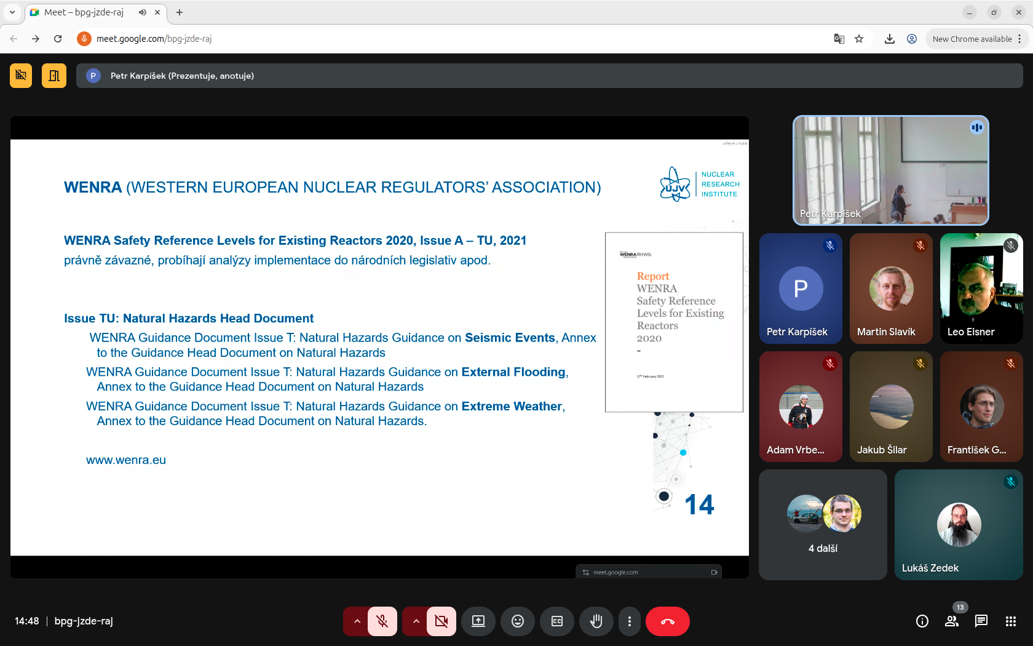The width and height of the screenshot is (1033, 646).
Task: Bookmark this page with star icon
Action: [859, 39]
